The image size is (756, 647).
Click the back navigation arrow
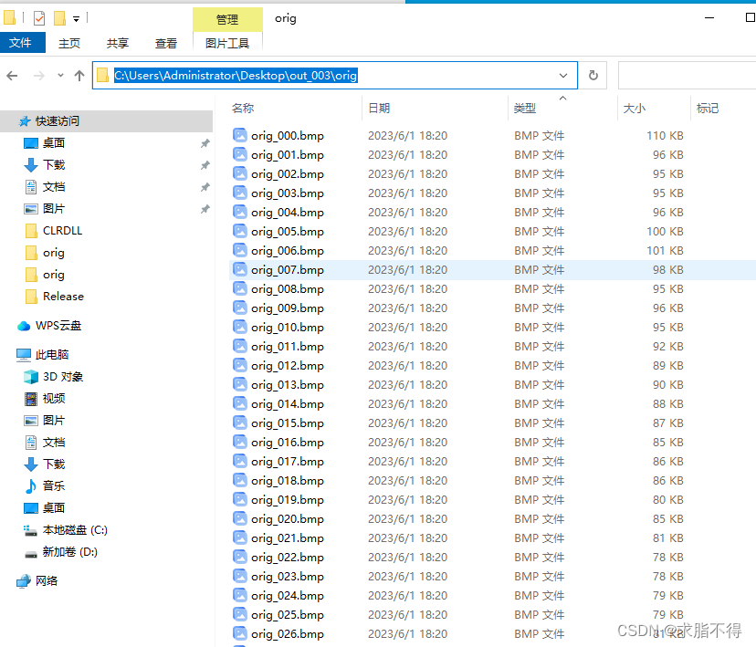[12, 75]
